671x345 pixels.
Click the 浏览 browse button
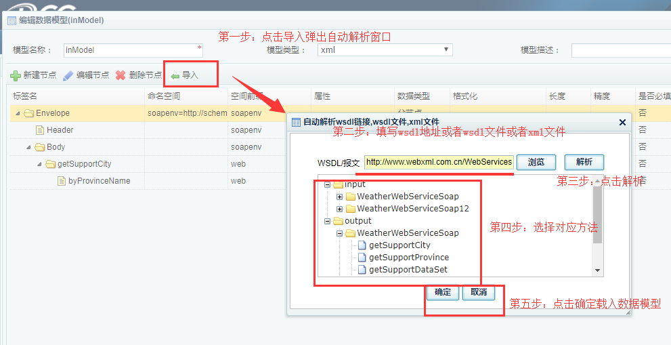536,162
